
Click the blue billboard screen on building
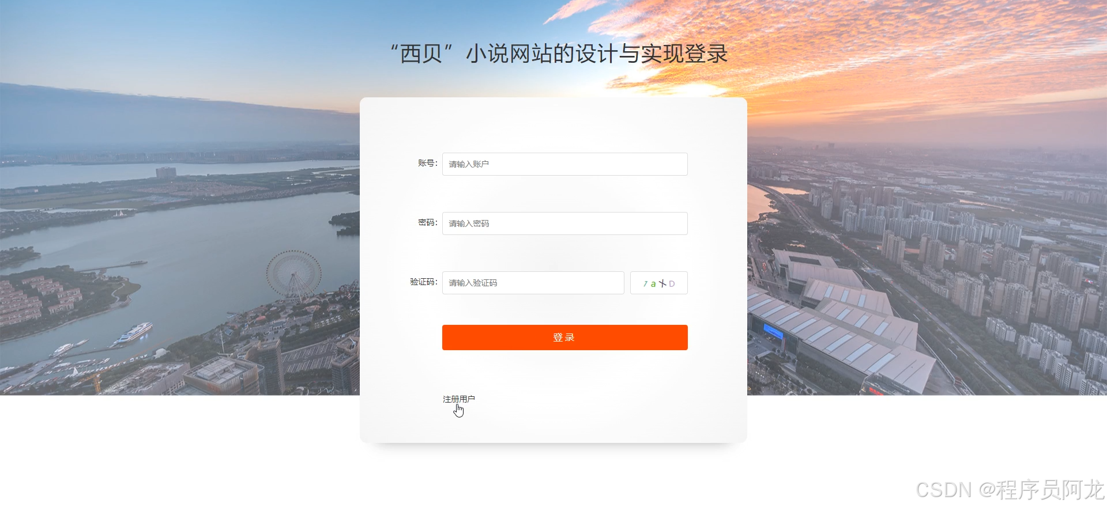click(774, 331)
